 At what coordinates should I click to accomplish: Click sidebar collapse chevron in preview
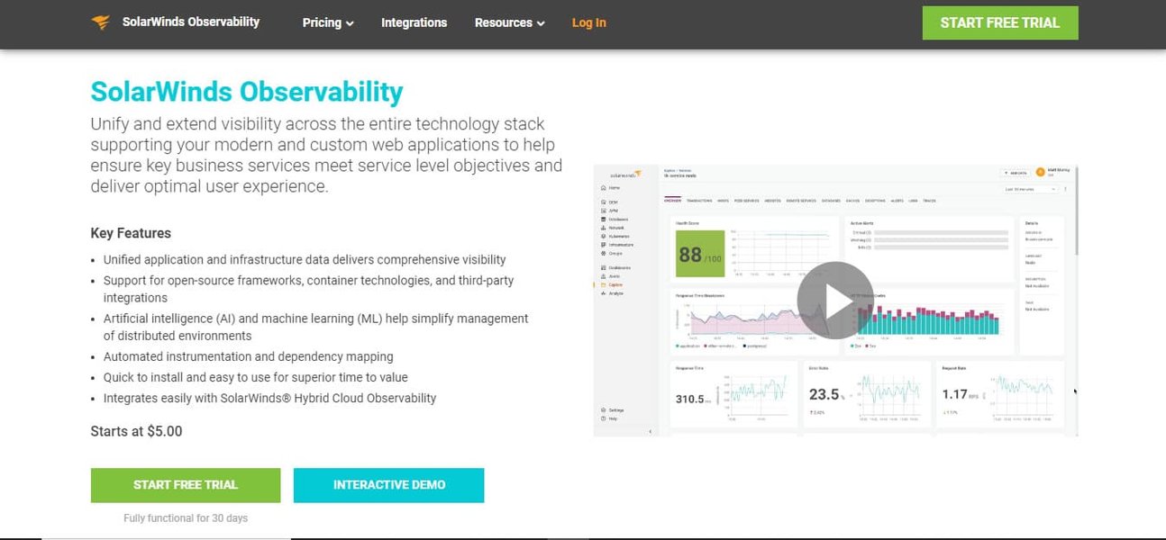651,432
